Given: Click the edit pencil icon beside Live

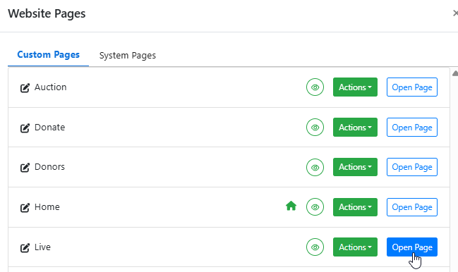Looking at the screenshot, I should pyautogui.click(x=25, y=247).
